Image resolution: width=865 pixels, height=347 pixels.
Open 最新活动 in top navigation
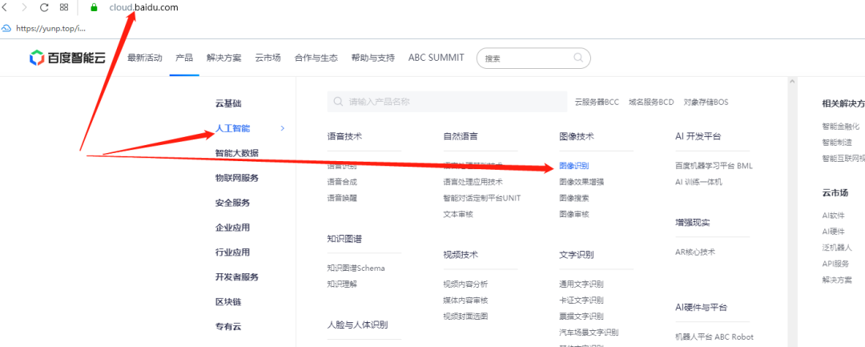pyautogui.click(x=144, y=58)
